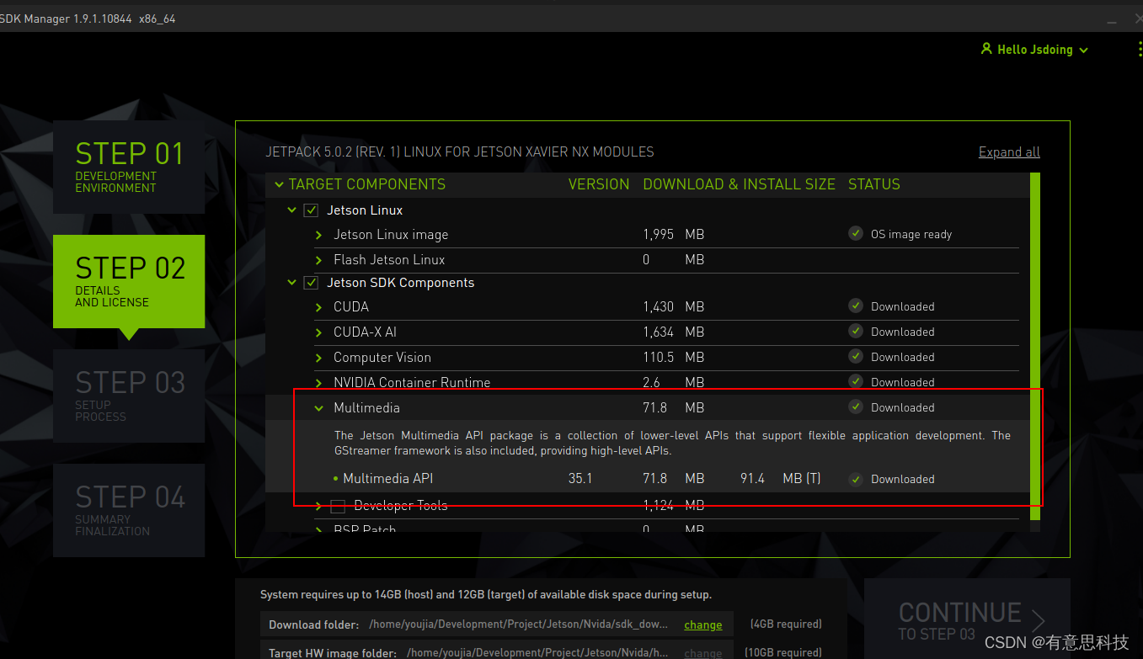This screenshot has width=1143, height=659.
Task: Expand the Jetson Linux image row
Action: tap(319, 235)
